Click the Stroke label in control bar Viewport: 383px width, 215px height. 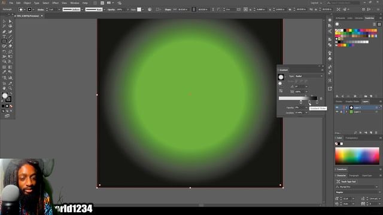pos(41,10)
